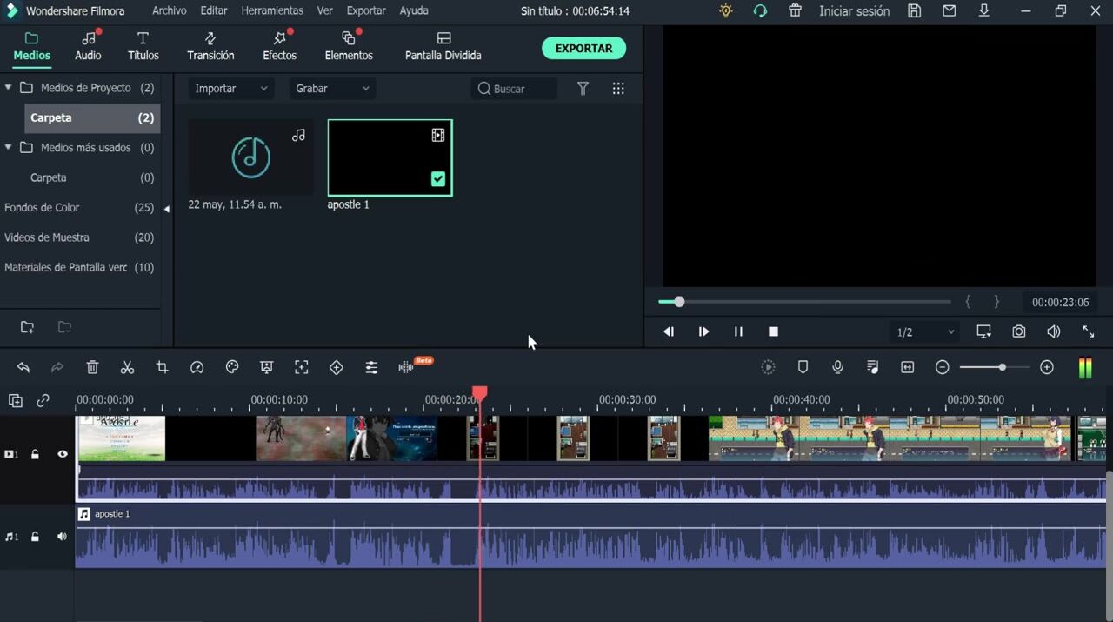Collapse the Medios de Proyecto tree

pyautogui.click(x=8, y=88)
